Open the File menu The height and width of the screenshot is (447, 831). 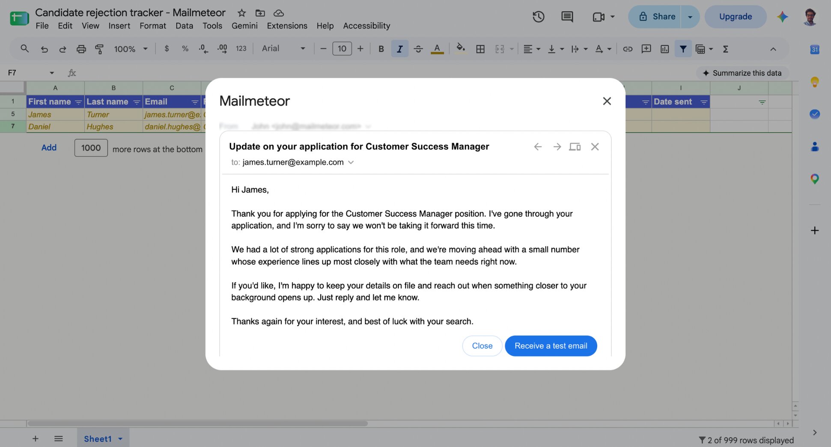coord(42,26)
